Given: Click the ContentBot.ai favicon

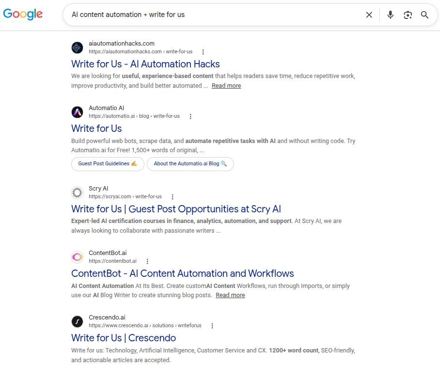Looking at the screenshot, I should [x=77, y=257].
